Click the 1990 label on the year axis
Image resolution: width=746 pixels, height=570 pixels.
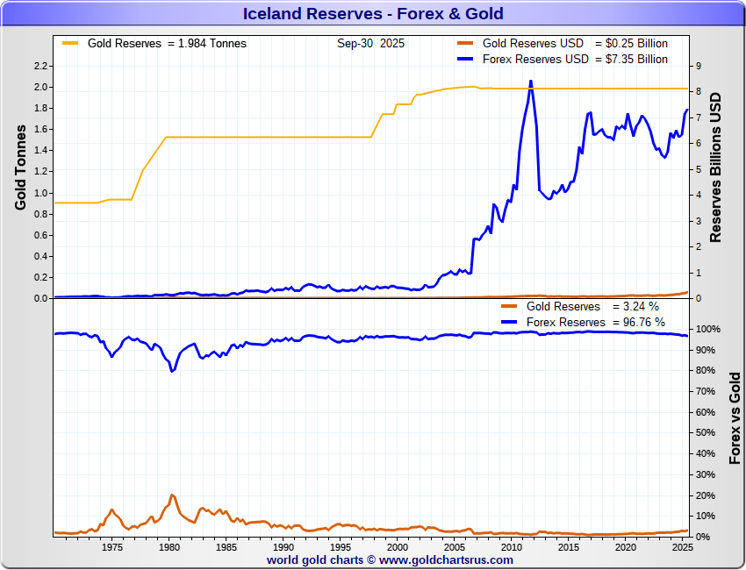(x=283, y=547)
